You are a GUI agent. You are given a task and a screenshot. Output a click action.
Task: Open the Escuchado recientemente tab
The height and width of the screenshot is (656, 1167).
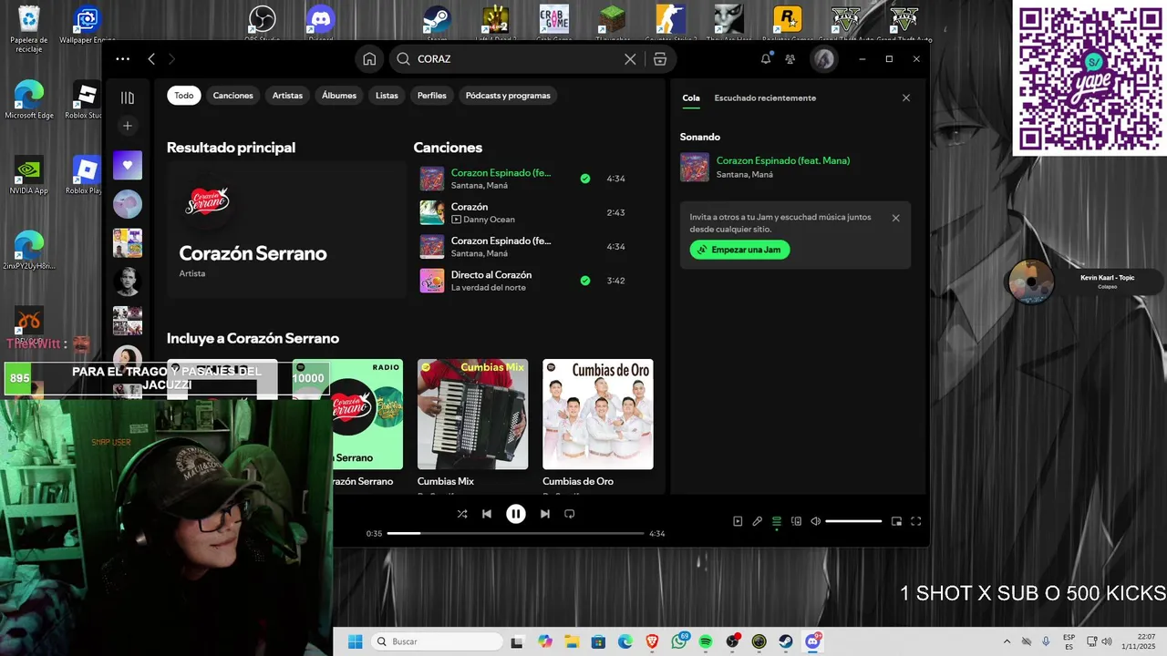pyautogui.click(x=765, y=97)
